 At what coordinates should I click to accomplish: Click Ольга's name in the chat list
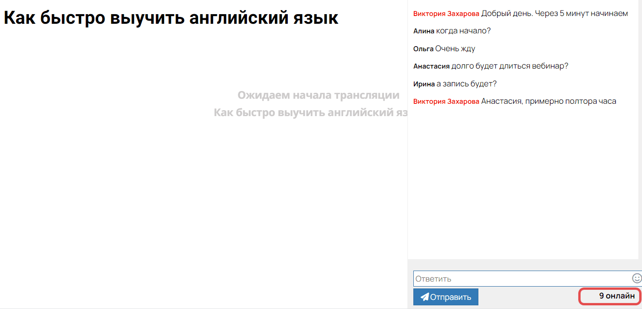point(423,48)
